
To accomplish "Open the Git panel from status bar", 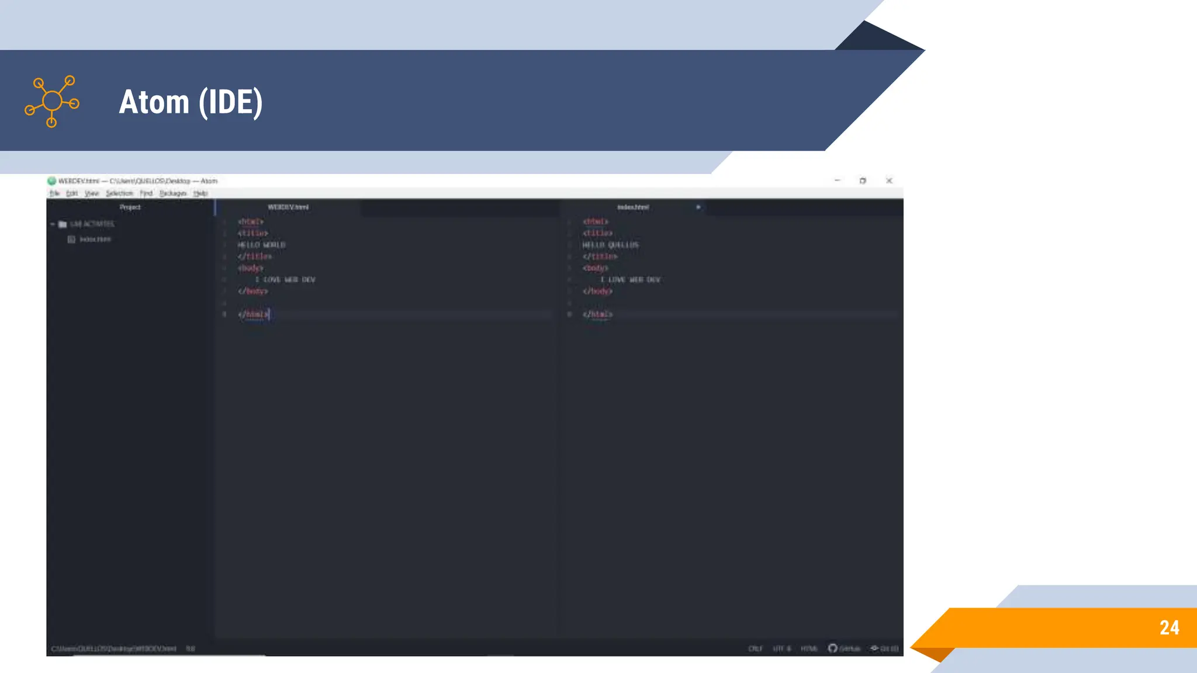I will point(884,648).
